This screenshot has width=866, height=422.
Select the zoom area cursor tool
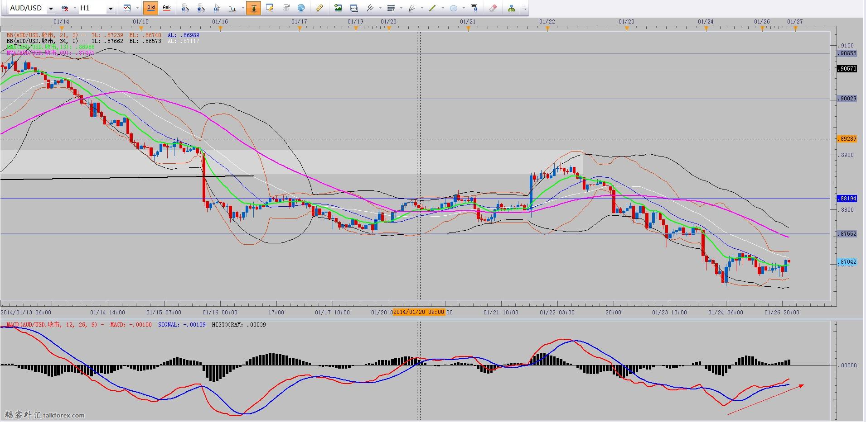pos(217,8)
